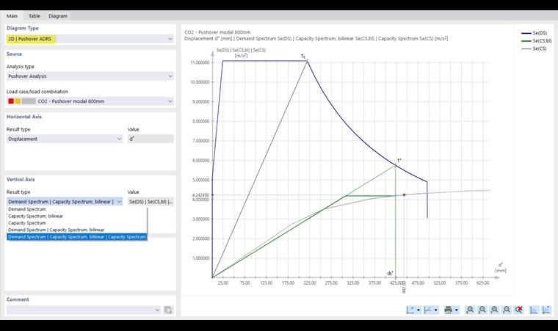The image size is (558, 331).
Task: Open the axis settings dropdown arrow
Action: 418,310
